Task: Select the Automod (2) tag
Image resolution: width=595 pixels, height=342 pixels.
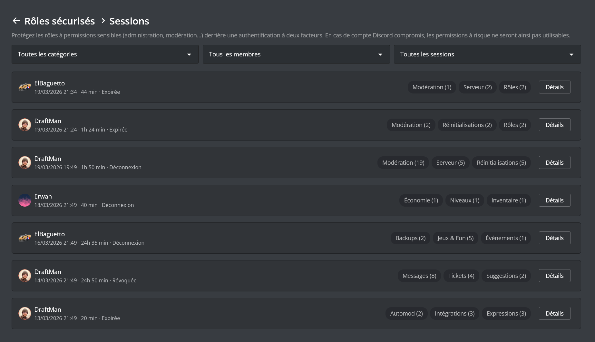Action: [x=406, y=313]
